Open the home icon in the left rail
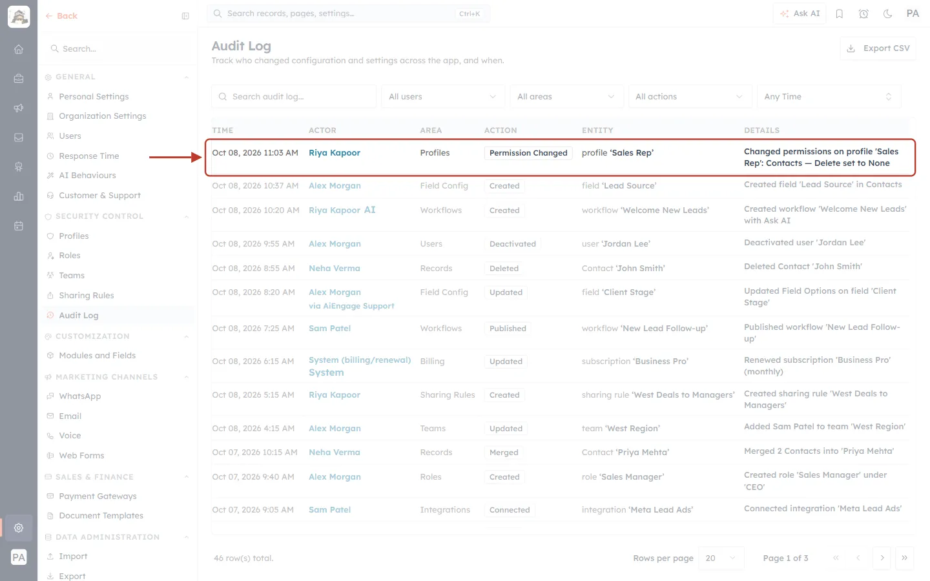 (x=19, y=49)
